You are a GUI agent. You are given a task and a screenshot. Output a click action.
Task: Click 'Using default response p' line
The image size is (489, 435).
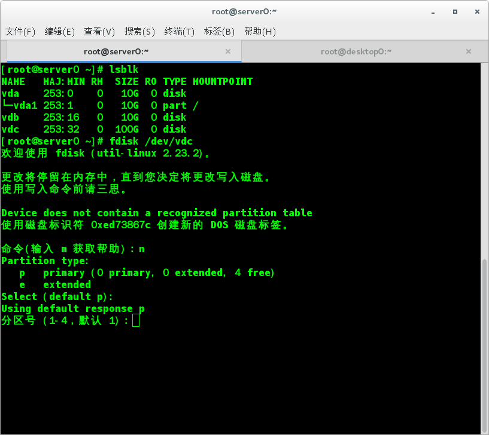click(73, 308)
